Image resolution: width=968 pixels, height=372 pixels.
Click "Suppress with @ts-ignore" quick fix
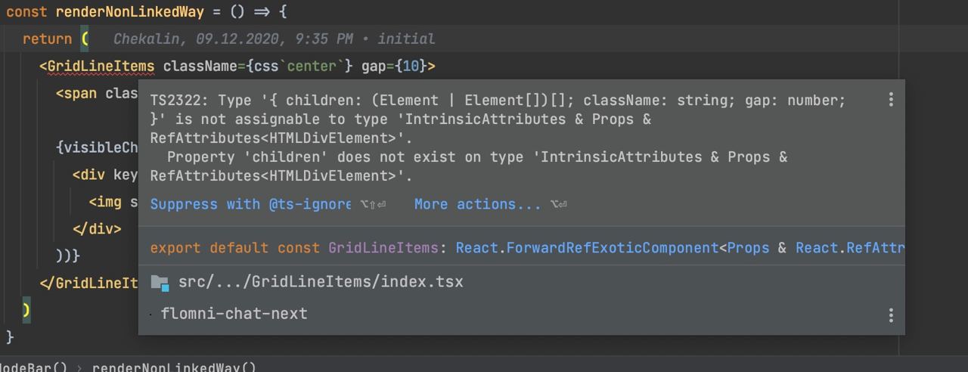pos(250,204)
